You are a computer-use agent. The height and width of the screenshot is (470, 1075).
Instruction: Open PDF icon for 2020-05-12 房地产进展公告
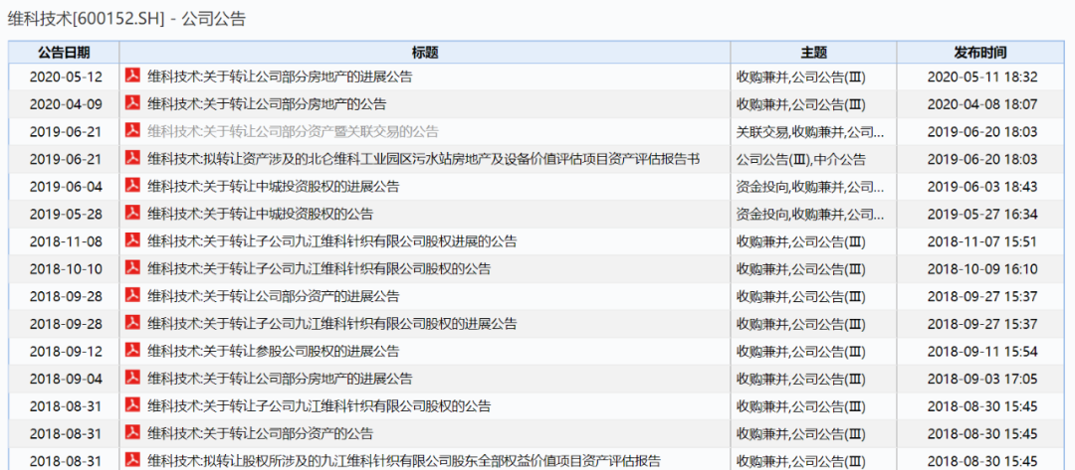pyautogui.click(x=132, y=76)
